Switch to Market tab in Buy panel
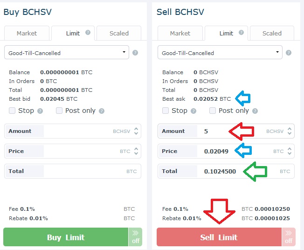304x250 pixels. coord(27,33)
